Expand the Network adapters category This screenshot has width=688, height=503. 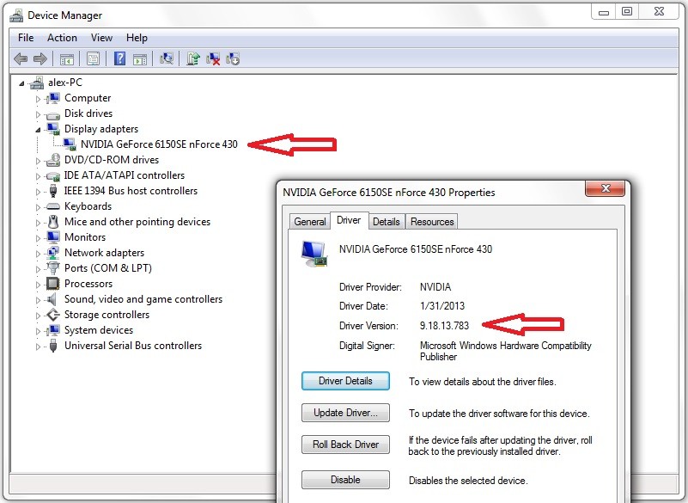point(38,254)
